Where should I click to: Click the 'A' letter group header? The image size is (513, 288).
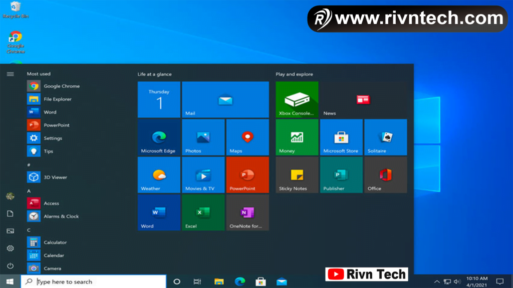(x=29, y=191)
